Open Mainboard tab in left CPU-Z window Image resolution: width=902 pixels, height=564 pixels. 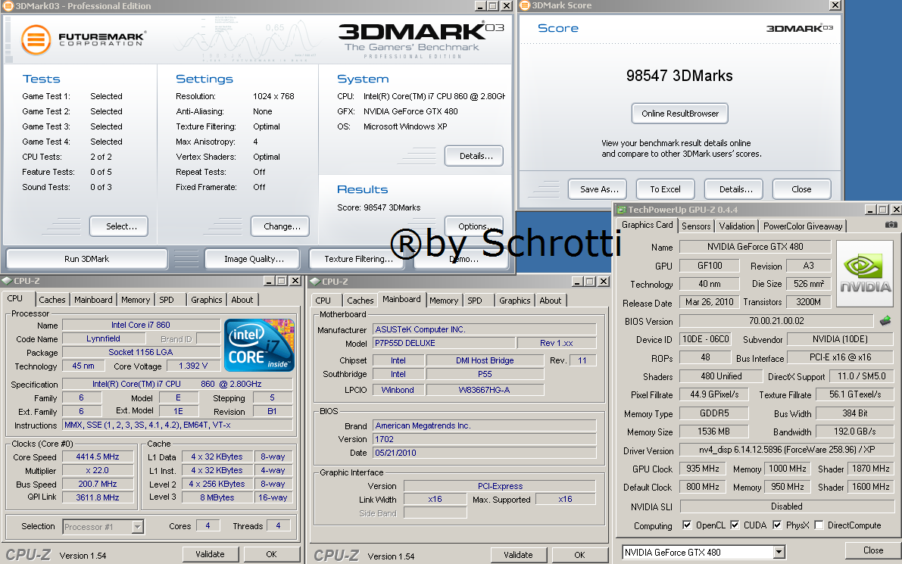coord(93,300)
